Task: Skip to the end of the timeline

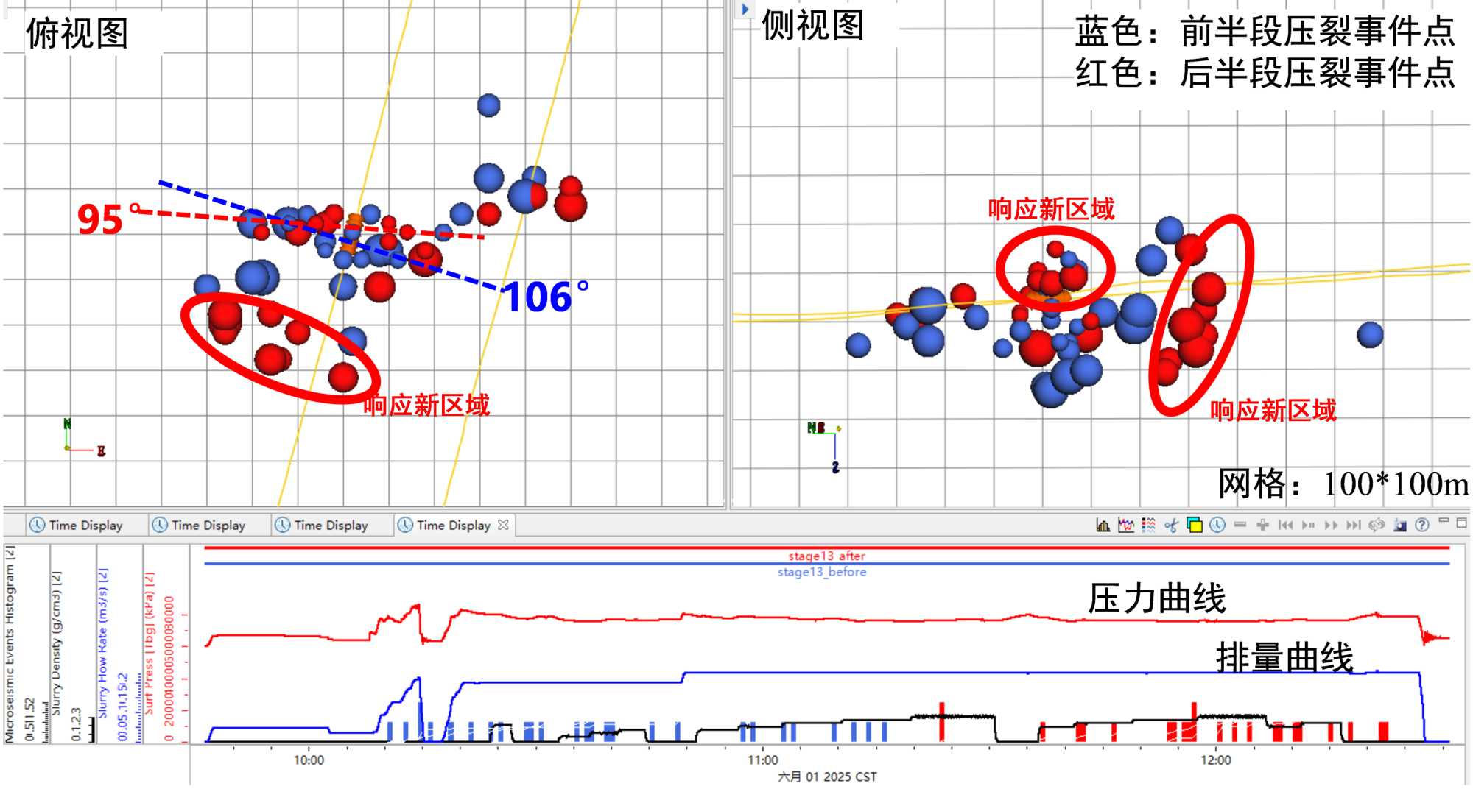Action: (x=1354, y=525)
